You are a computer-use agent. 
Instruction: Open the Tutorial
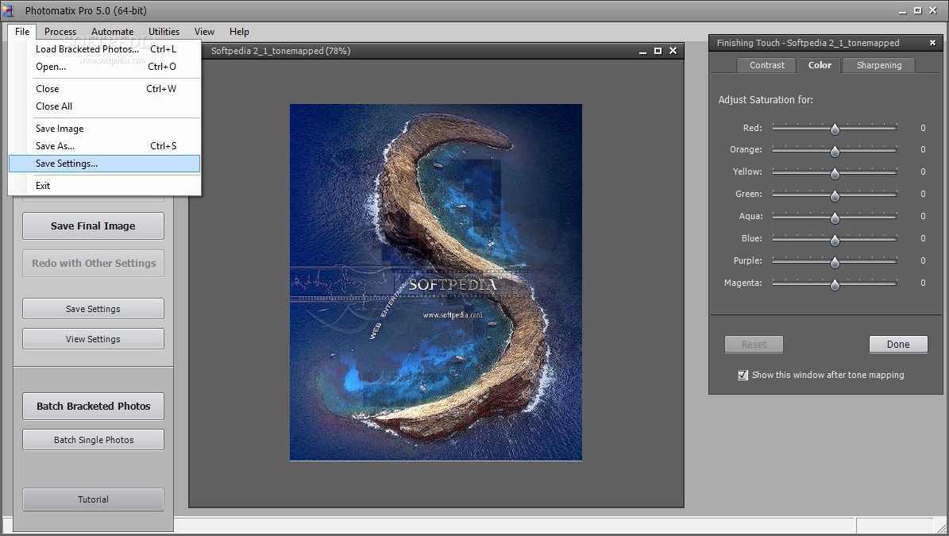[93, 499]
